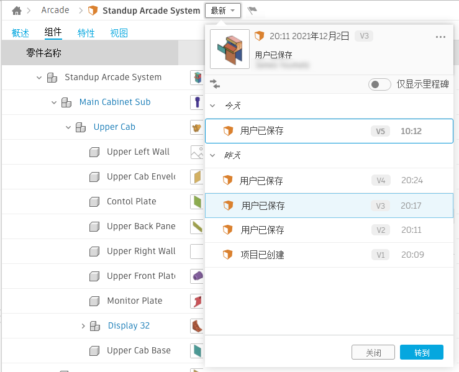The image size is (459, 372).
Task: Click part icon beside Contol Plate
Action: [x=94, y=202]
